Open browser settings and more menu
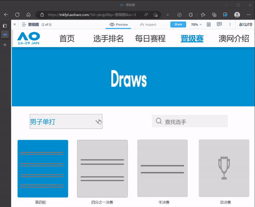Viewport: 255px width, 207px height. point(249,15)
